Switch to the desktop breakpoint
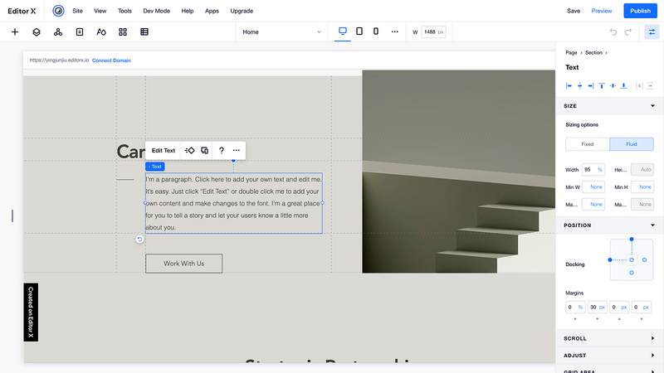Screen dimensions: 664x373 [343, 31]
